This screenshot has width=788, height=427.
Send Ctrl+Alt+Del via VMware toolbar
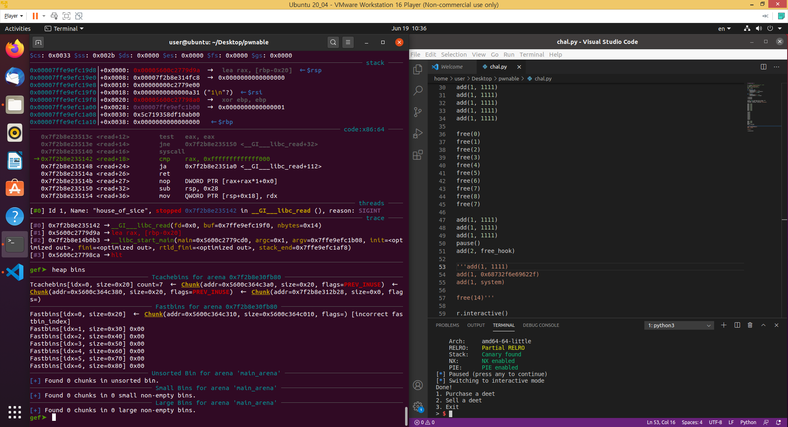point(54,16)
